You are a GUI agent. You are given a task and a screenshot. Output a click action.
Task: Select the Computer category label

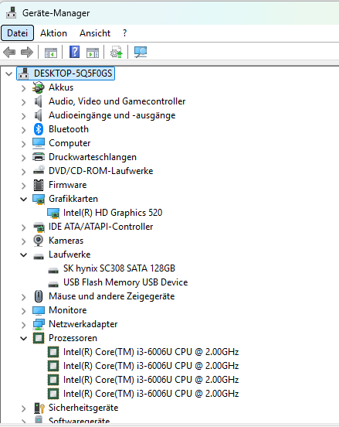[x=69, y=143]
